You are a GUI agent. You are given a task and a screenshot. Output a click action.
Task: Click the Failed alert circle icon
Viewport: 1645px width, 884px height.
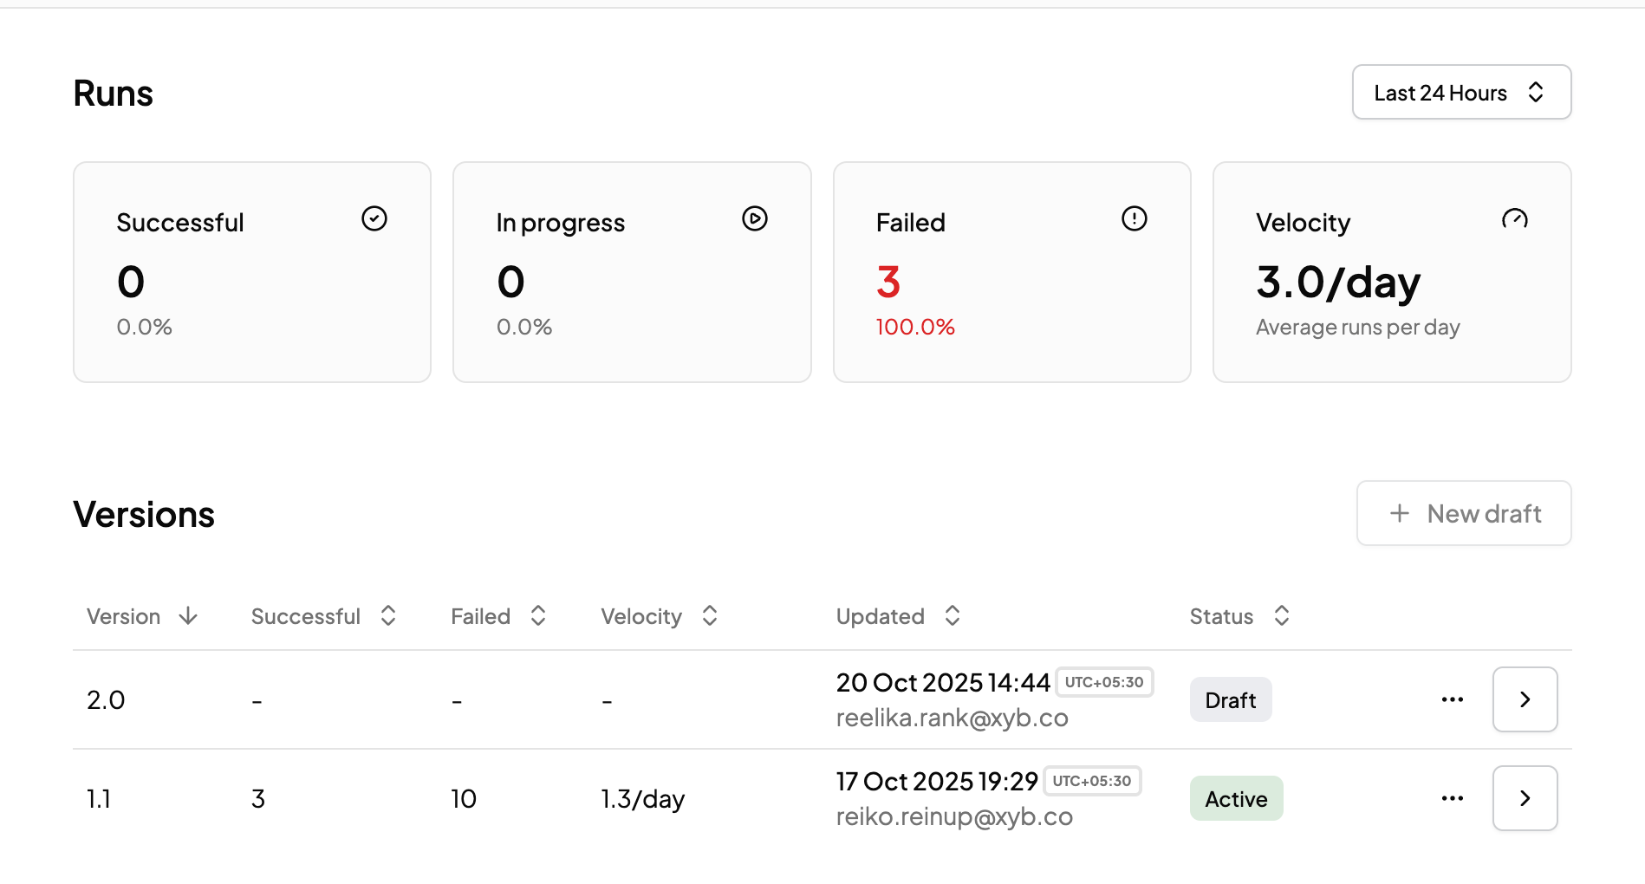coord(1134,218)
